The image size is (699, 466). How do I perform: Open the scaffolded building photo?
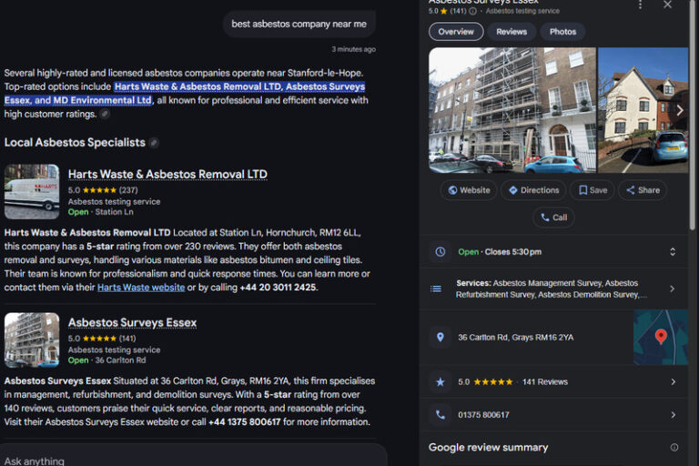512,110
